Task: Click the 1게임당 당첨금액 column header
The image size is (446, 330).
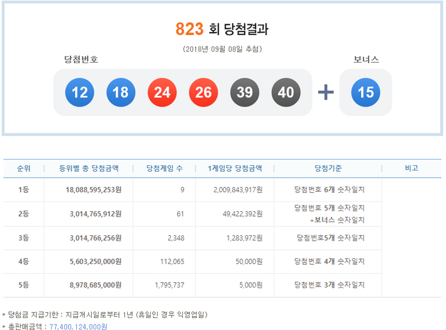Action: click(235, 168)
